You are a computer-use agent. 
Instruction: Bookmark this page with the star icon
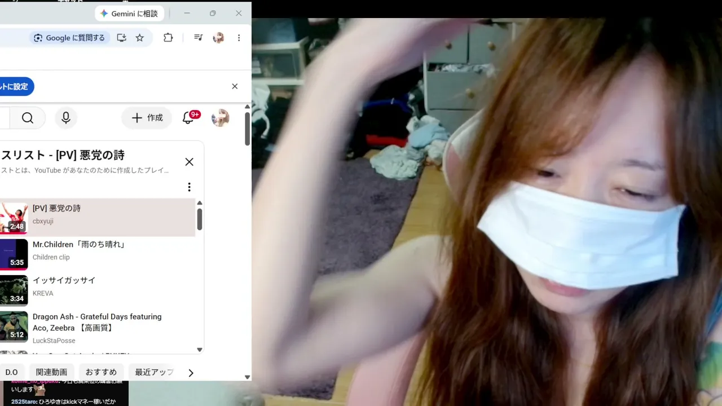click(140, 38)
